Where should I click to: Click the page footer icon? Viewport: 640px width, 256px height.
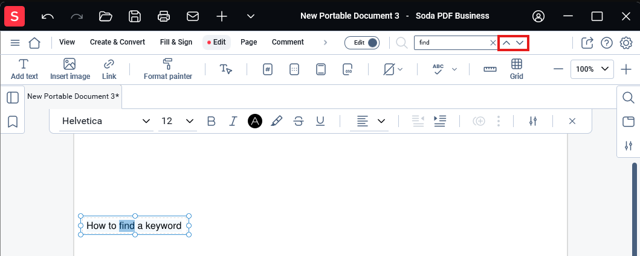321,69
